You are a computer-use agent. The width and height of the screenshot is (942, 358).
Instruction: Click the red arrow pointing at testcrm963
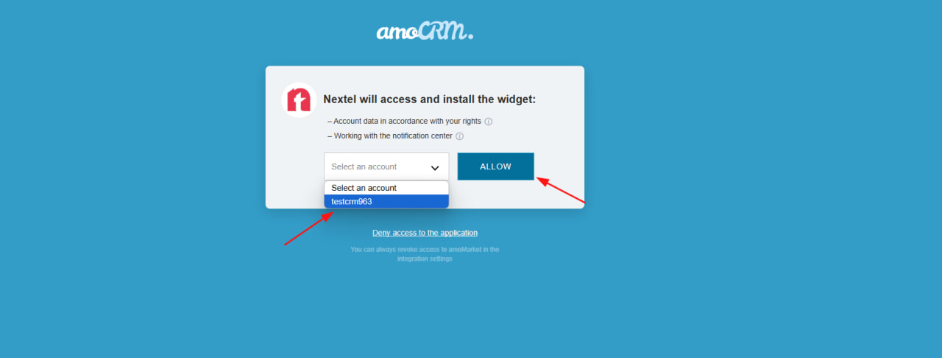click(x=309, y=228)
